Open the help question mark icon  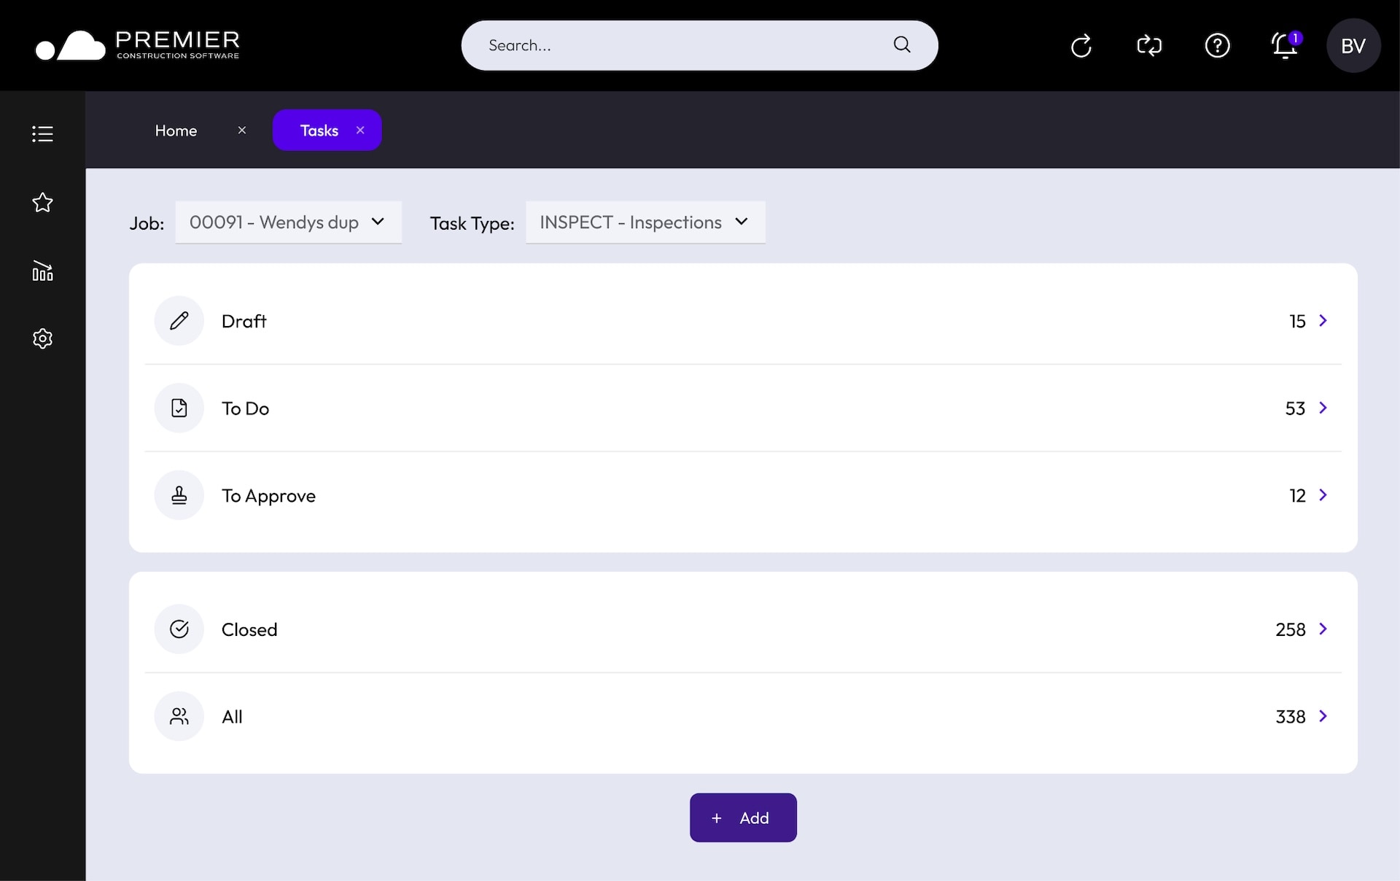[x=1217, y=46]
